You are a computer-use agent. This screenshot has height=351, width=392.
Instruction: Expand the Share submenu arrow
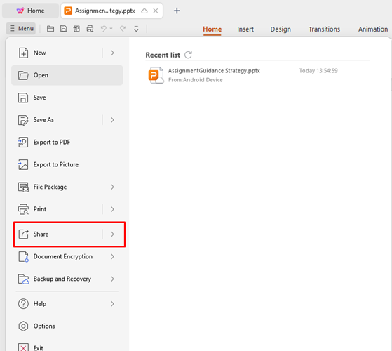click(112, 234)
